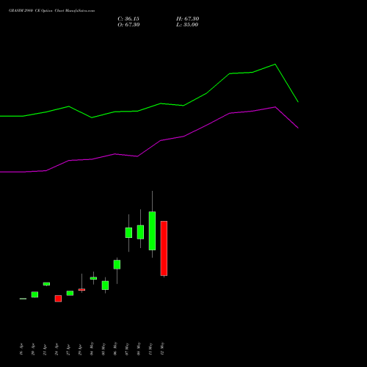
Task: Click the '06 May' date axis label
Action: point(115,349)
